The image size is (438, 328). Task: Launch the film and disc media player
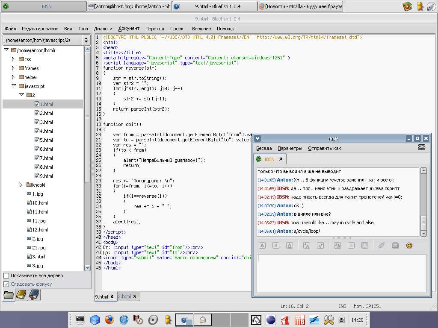coord(138,319)
